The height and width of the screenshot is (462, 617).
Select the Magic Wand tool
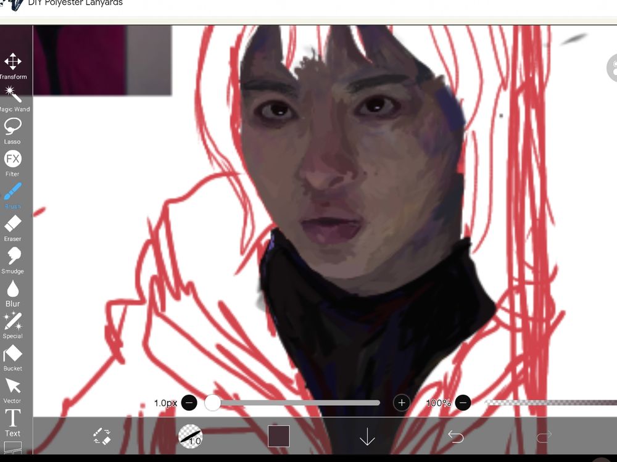point(14,99)
